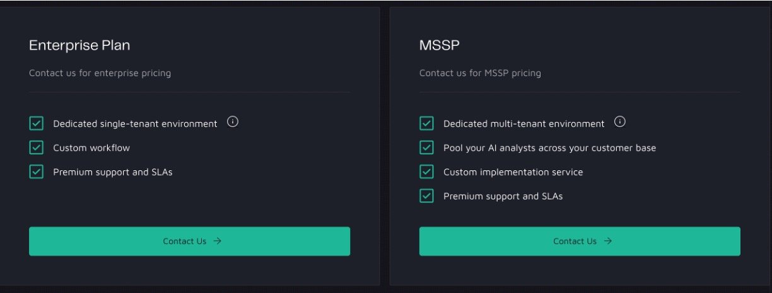
Task: Select the Enterprise Plan heading
Action: pyautogui.click(x=79, y=45)
